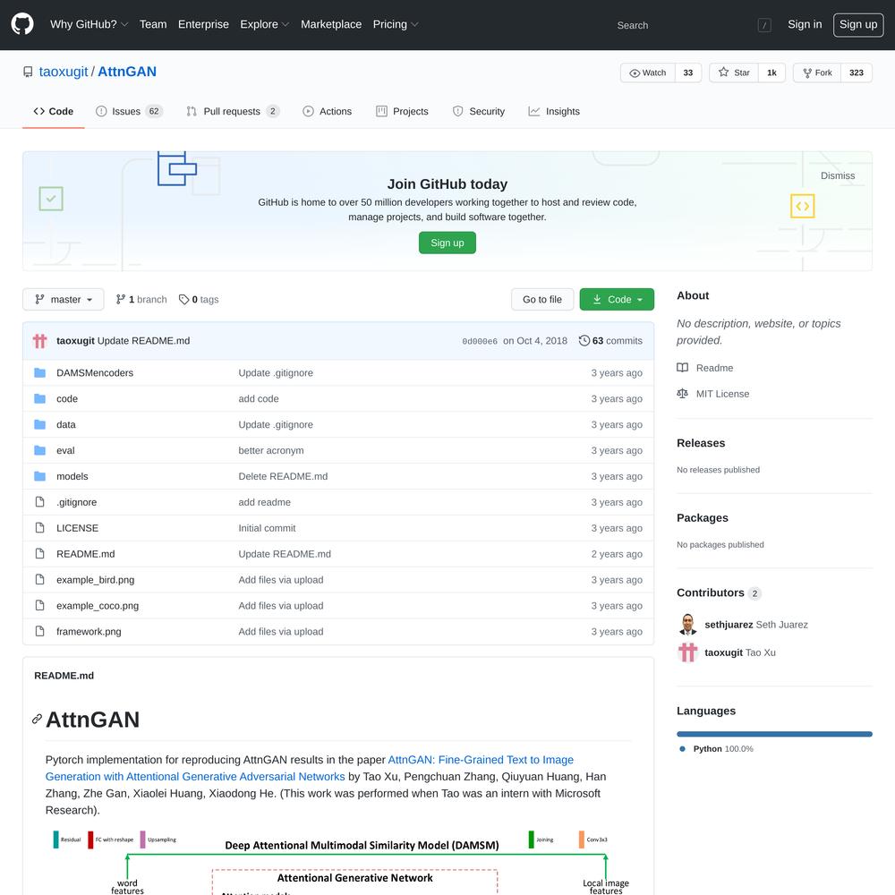Screen dimensions: 895x895
Task: Open the 'better acronym' commit message
Action: click(x=271, y=450)
